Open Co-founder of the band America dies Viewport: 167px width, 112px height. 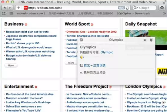(x=30, y=94)
